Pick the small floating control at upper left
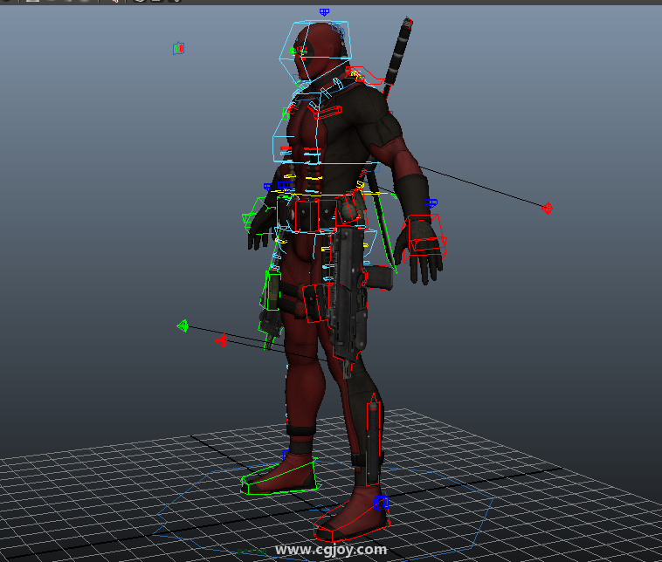 [178, 49]
